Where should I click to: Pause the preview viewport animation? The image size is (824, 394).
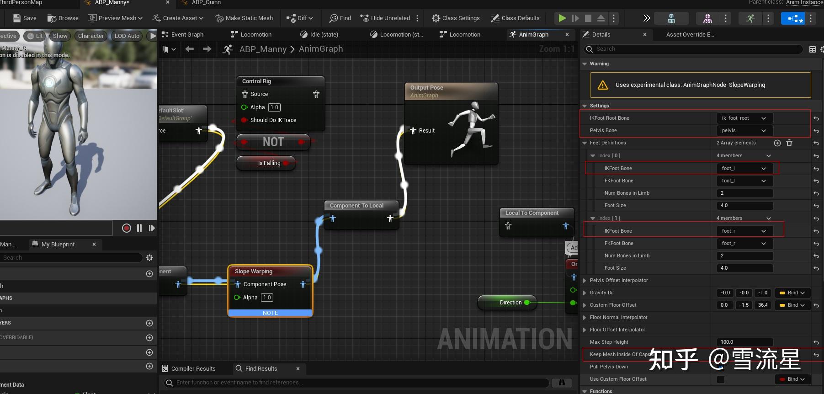tap(139, 228)
